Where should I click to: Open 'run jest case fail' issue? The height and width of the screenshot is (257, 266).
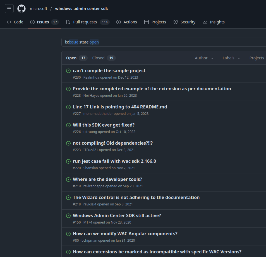114,161
